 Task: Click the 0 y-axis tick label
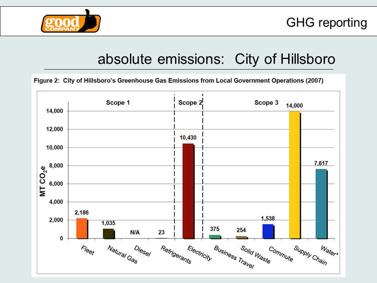61,238
